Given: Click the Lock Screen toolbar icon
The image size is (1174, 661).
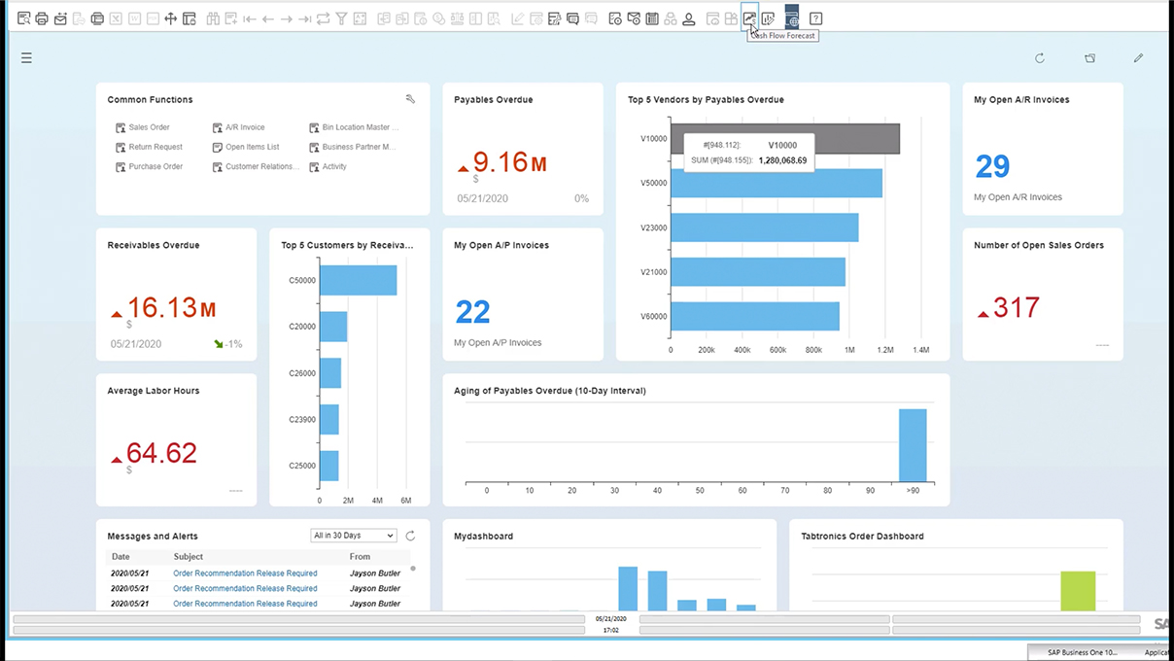Looking at the screenshot, I should point(189,18).
